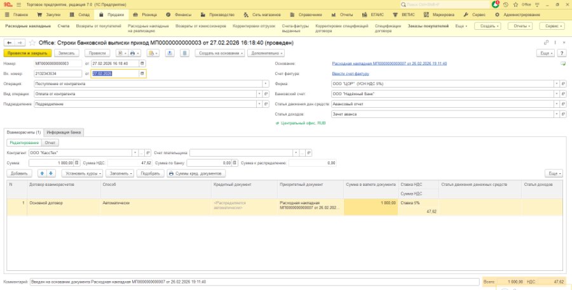Viewport: 572px width, 290px height.
Task: Open calendar for the incoming number date
Action: tap(142, 74)
